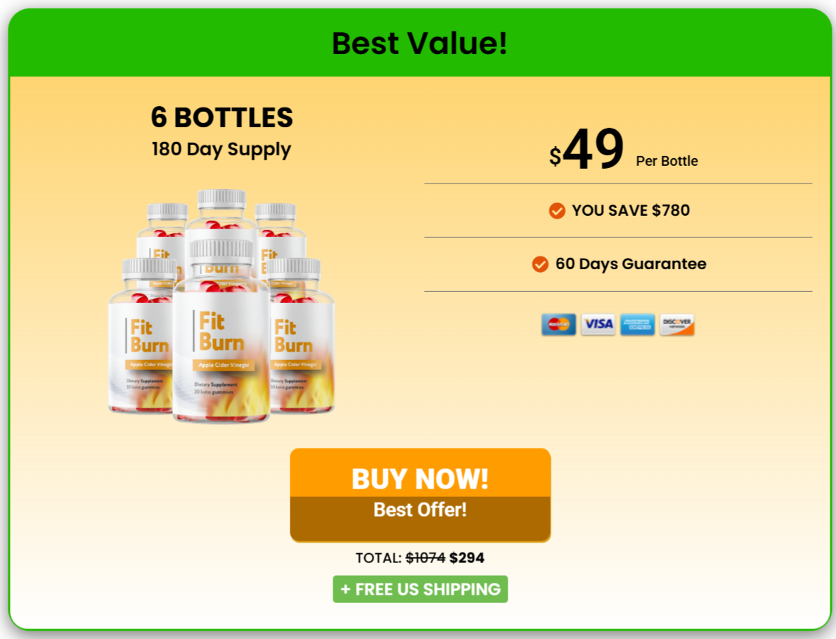Click the YOU SAVE $780 text
The image size is (836, 639).
point(631,210)
